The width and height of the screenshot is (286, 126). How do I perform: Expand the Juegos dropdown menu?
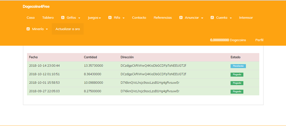[x=100, y=18]
